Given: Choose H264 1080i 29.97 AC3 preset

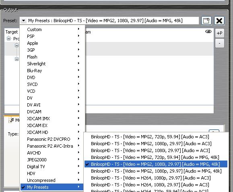Looking at the screenshot, I should 156,185.
